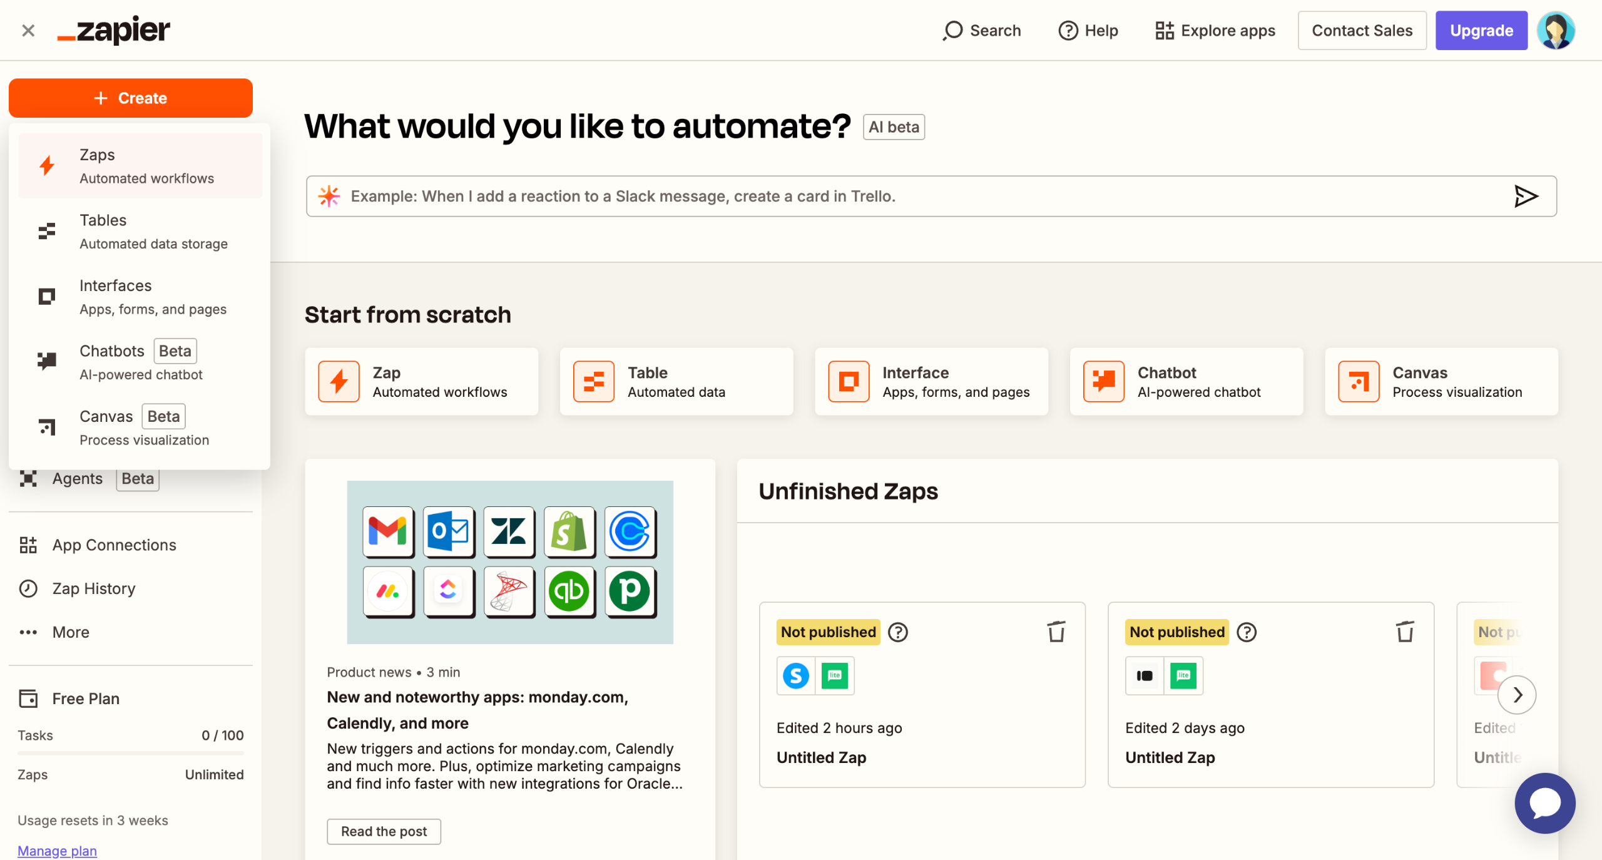Open the Zapier chat assistant bubble
The image size is (1602, 860).
point(1544,803)
